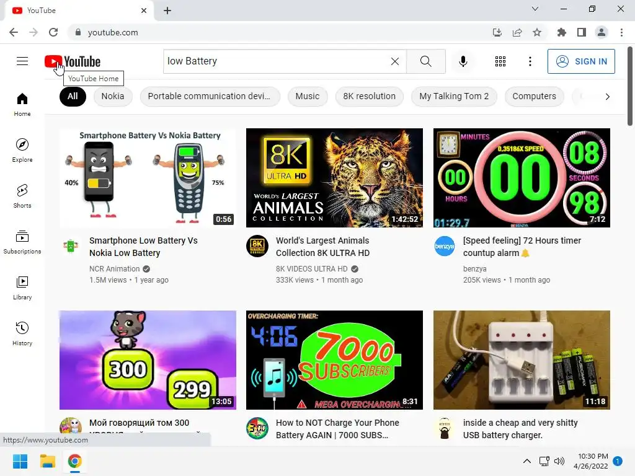Viewport: 635px width, 476px height.
Task: Show hidden tray icons chevron
Action: [x=526, y=461]
